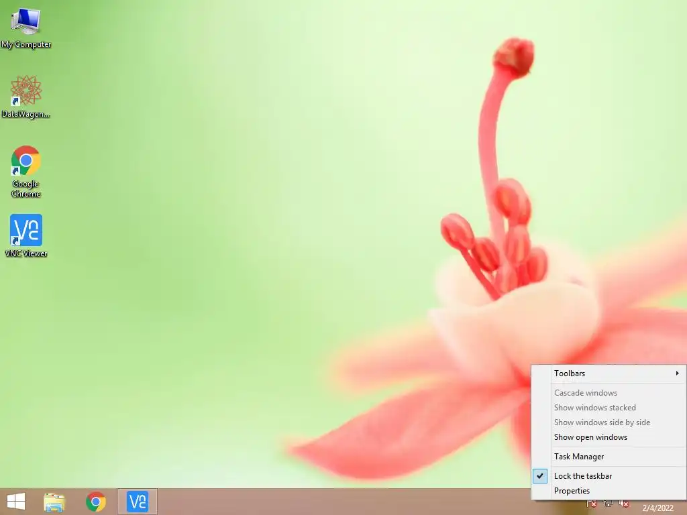The width and height of the screenshot is (687, 515).
Task: Click the network tray icon
Action: [608, 504]
